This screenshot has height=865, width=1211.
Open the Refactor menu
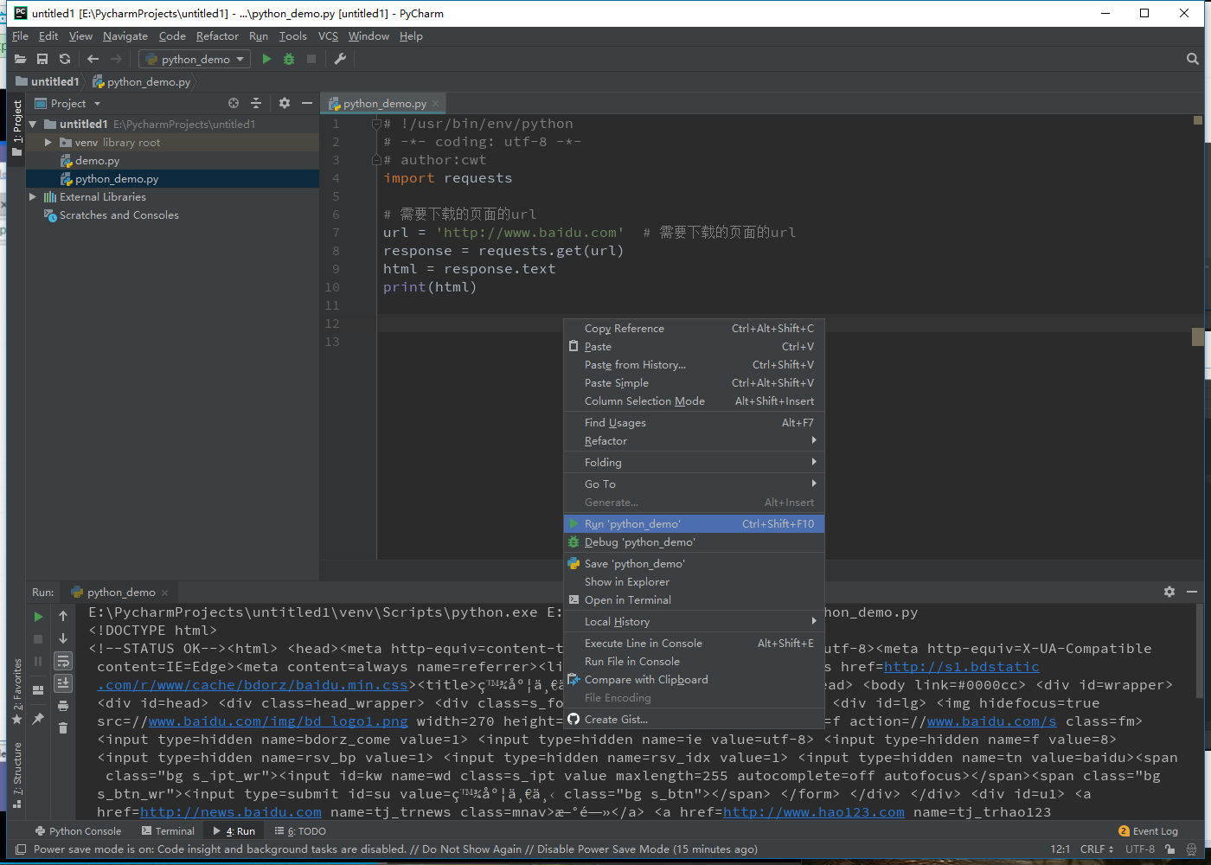pos(217,36)
